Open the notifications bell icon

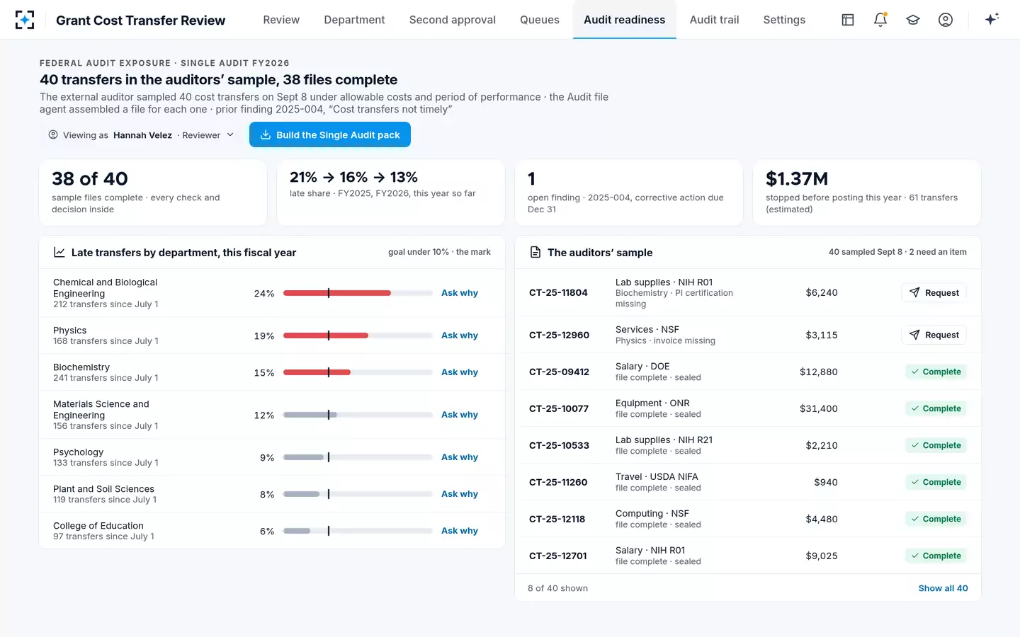[880, 20]
